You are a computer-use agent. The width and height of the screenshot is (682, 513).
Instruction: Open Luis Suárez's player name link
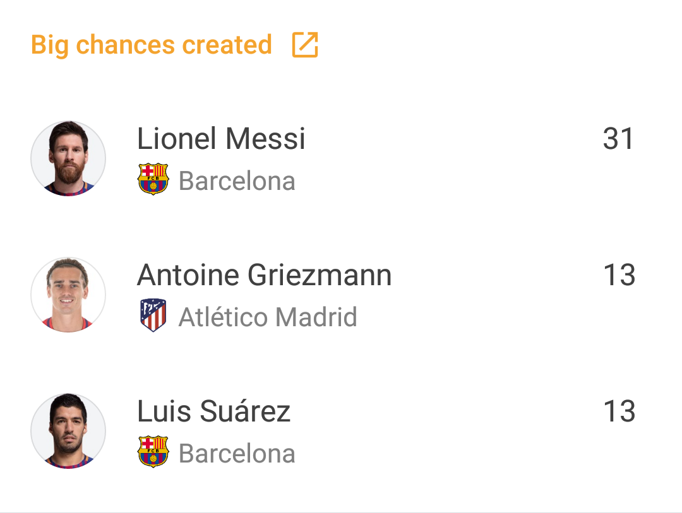coord(213,411)
